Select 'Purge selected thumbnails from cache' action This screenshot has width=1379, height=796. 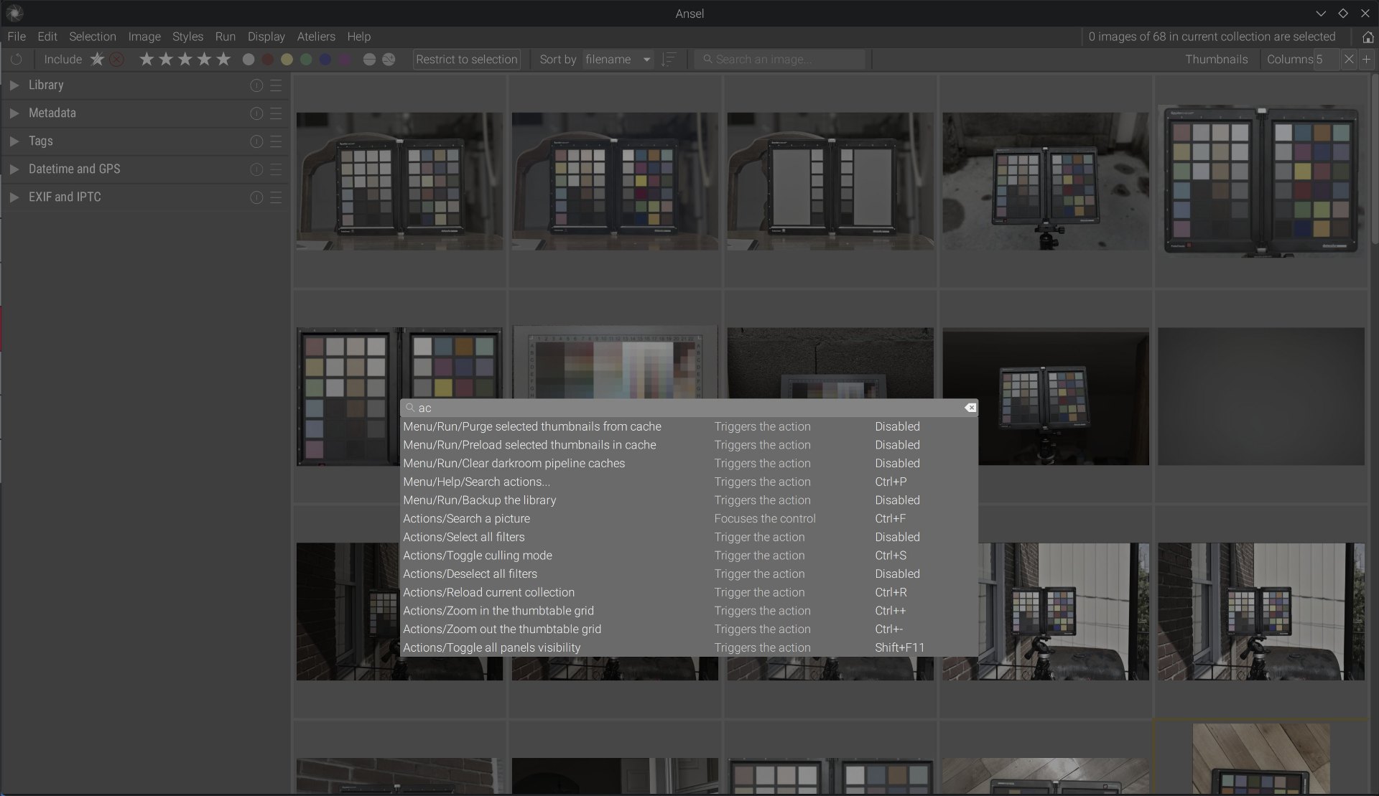(x=689, y=426)
